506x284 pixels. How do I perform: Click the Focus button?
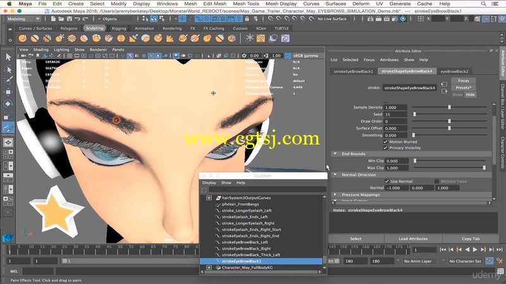pyautogui.click(x=463, y=81)
